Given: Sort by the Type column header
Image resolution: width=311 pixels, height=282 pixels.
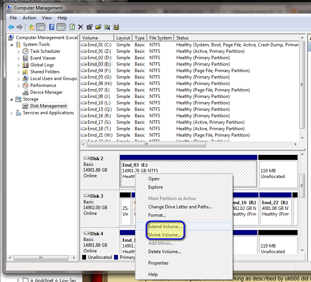Looking at the screenshot, I should pos(140,38).
